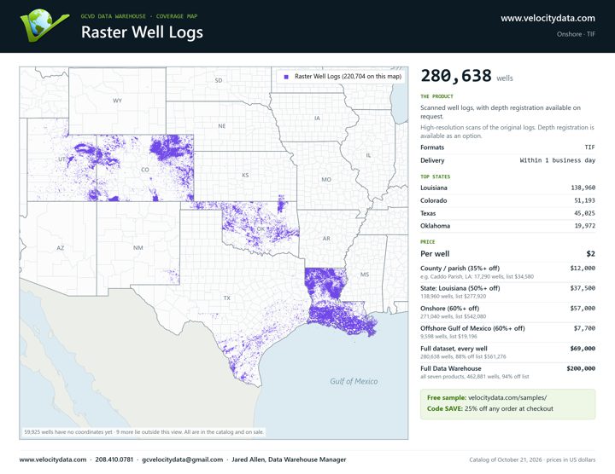Image resolution: width=615 pixels, height=474 pixels.
Task: Click 'all seven products, 462,881 wells' subtext
Action: coord(475,377)
